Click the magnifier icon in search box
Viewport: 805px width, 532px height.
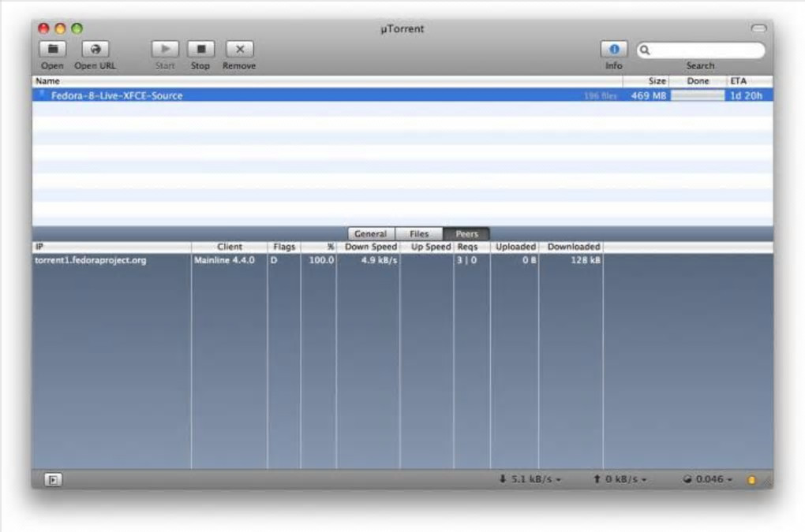pos(645,50)
